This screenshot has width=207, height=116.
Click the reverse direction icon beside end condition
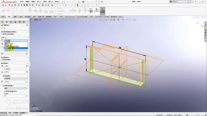2,40
